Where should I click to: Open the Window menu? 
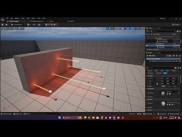click(17, 18)
